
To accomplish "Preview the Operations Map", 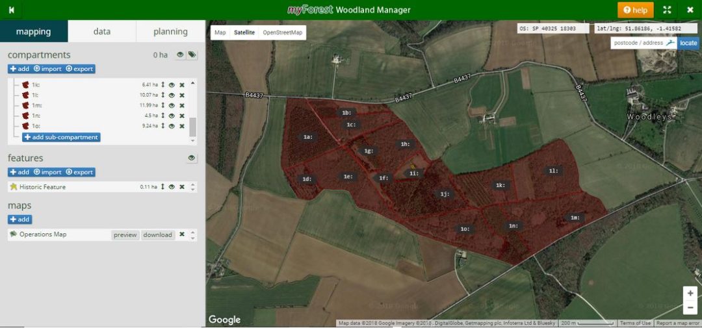I will 125,234.
